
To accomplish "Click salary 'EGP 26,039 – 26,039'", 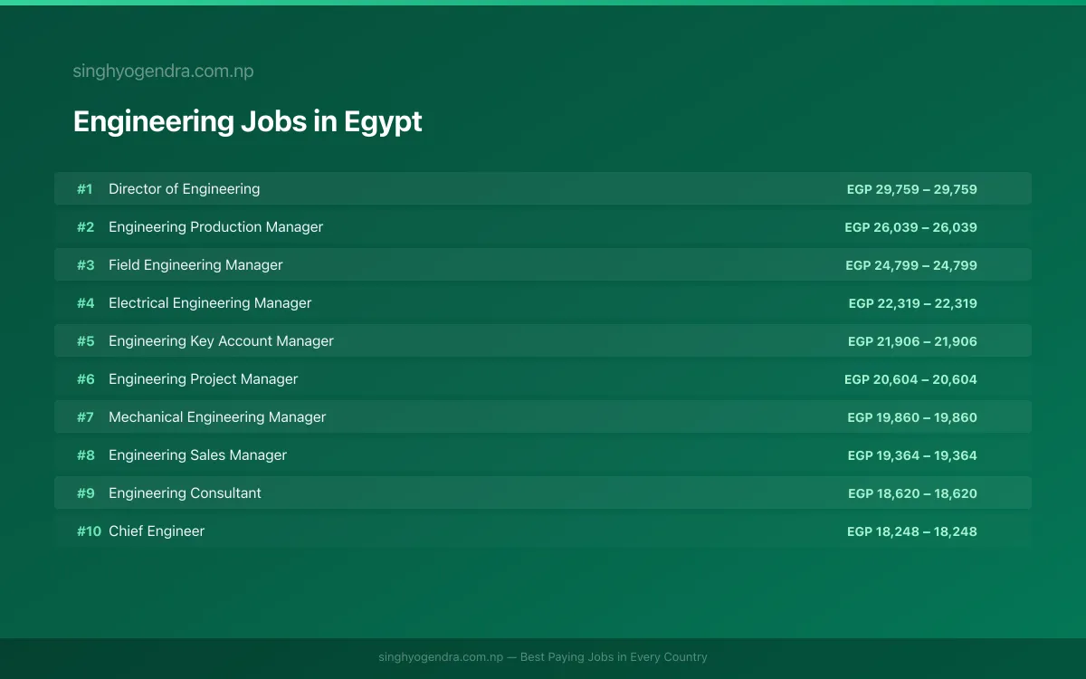I will 911,227.
